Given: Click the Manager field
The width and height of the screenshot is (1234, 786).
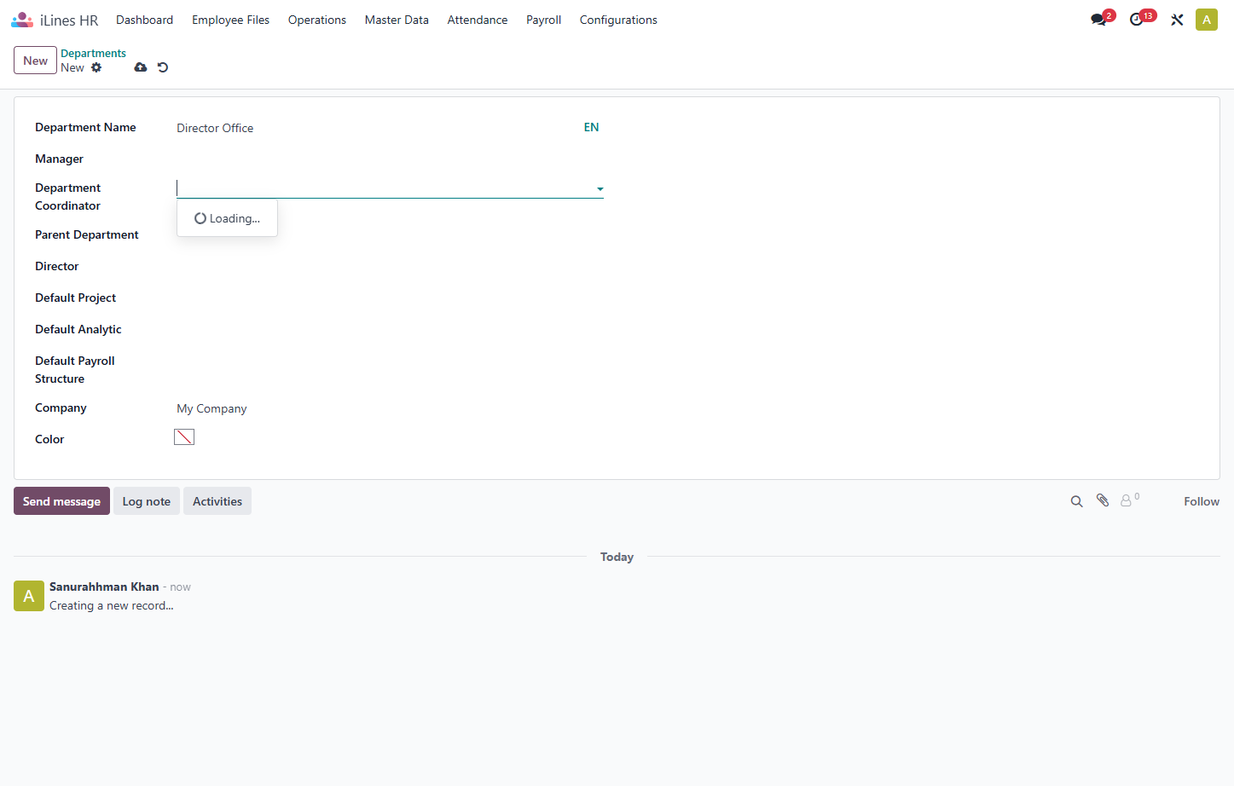Looking at the screenshot, I should coord(390,159).
